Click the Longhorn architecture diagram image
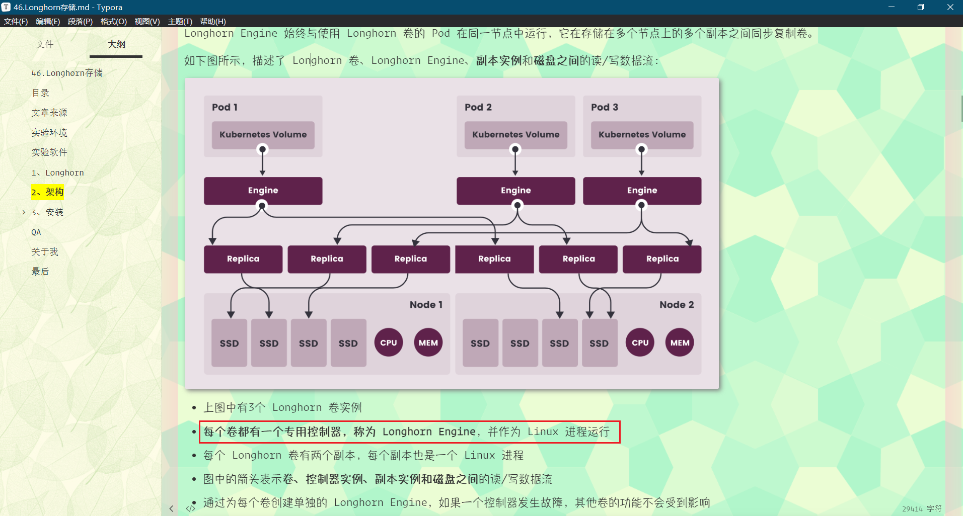 tap(452, 233)
